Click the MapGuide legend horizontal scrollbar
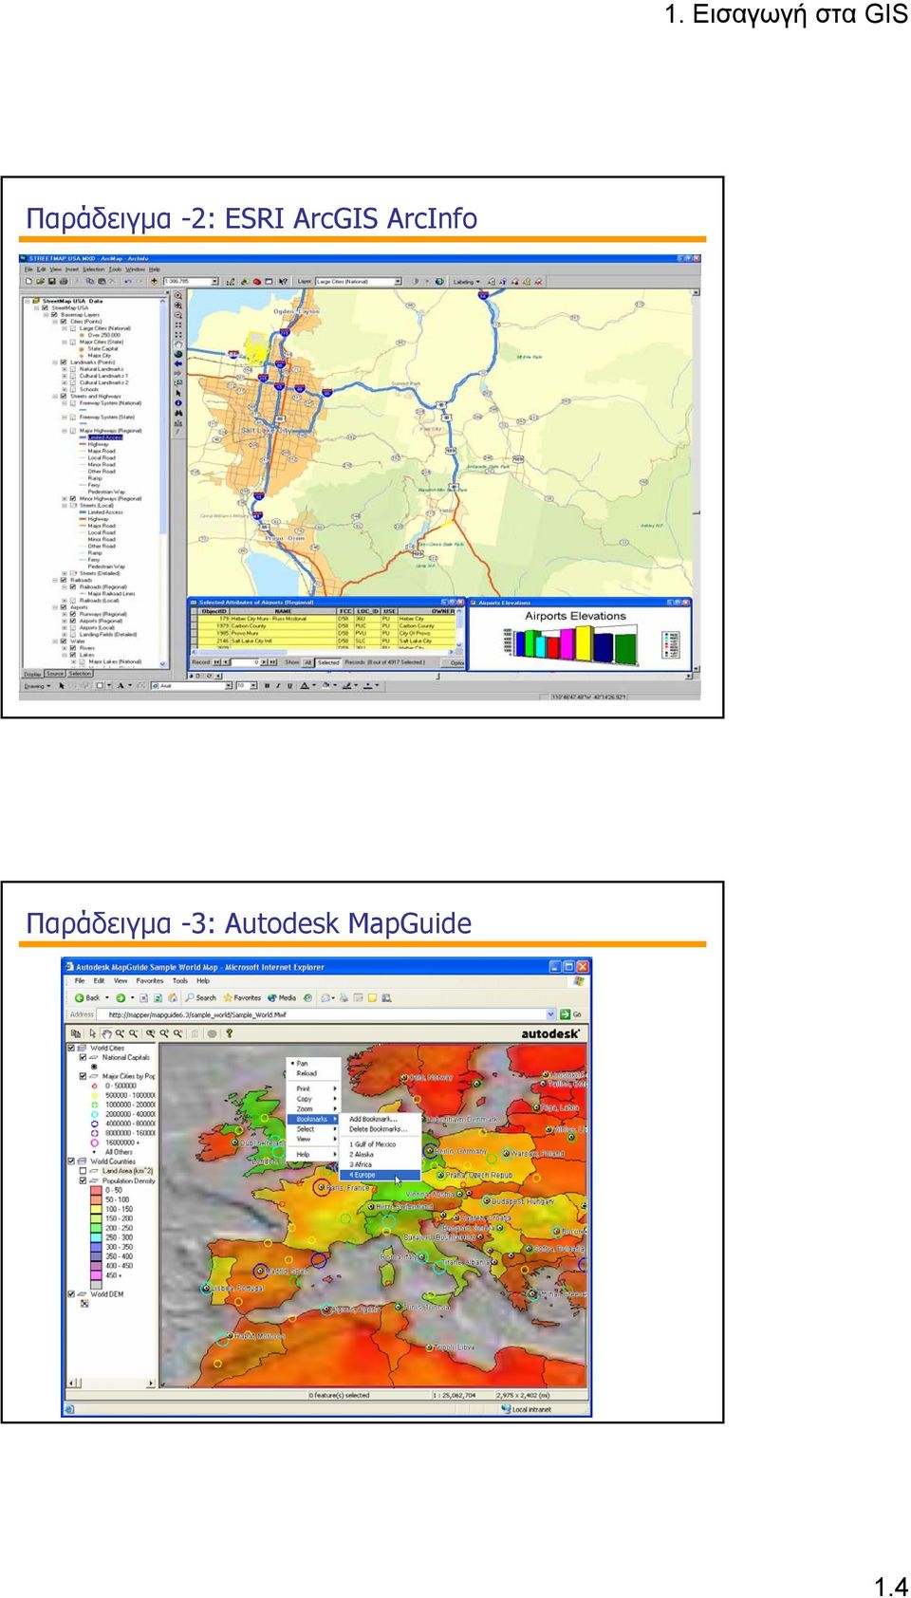 click(x=111, y=1384)
